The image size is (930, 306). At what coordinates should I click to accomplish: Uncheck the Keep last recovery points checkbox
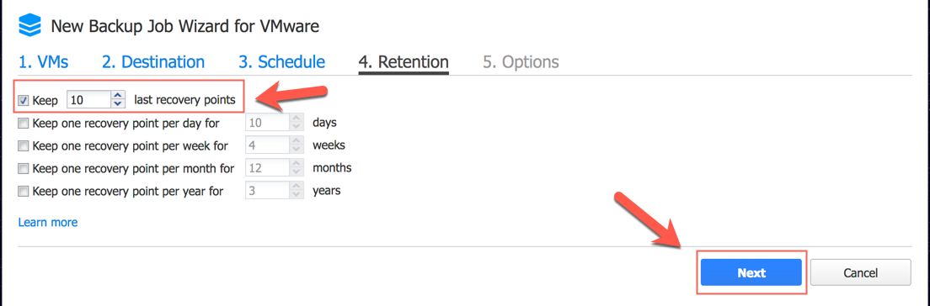[x=24, y=101]
